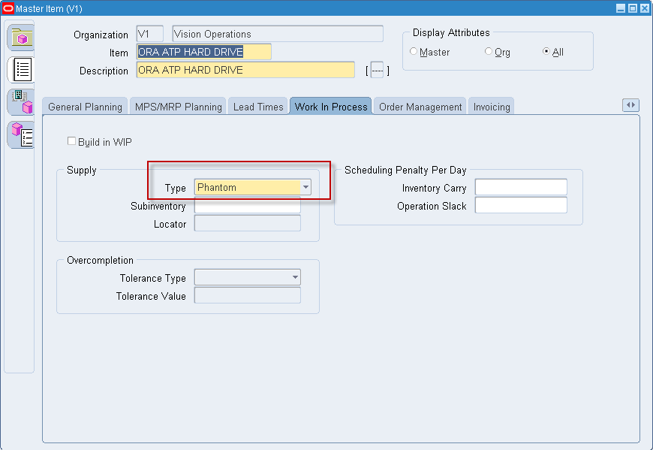653x450 pixels.
Task: Switch to the Lead Times tab
Action: [258, 106]
